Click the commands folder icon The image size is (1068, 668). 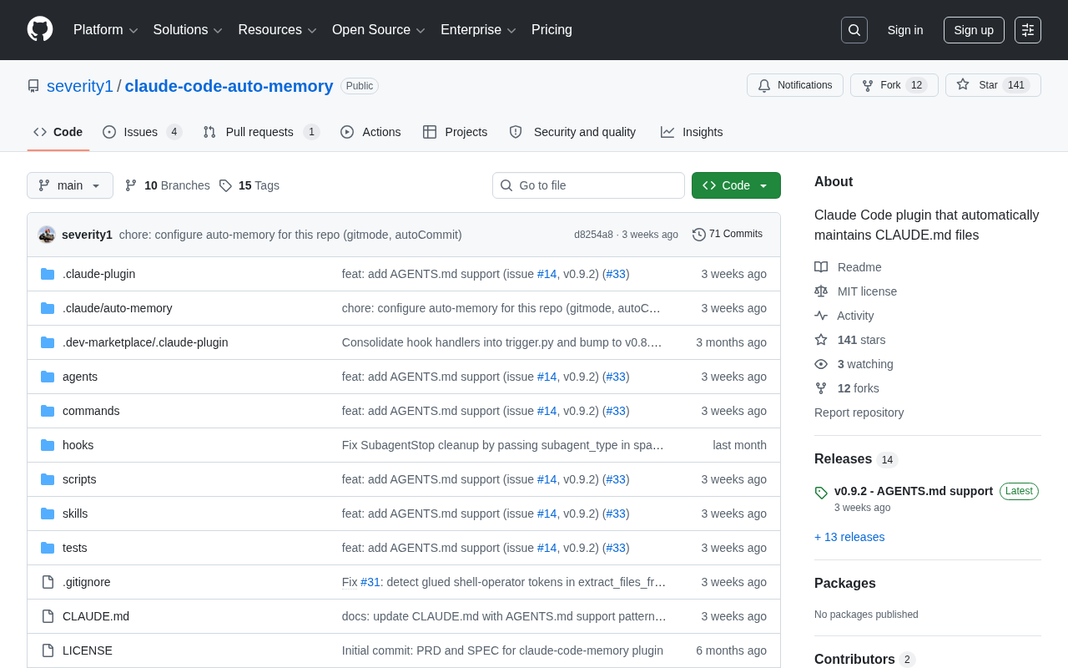click(x=48, y=411)
